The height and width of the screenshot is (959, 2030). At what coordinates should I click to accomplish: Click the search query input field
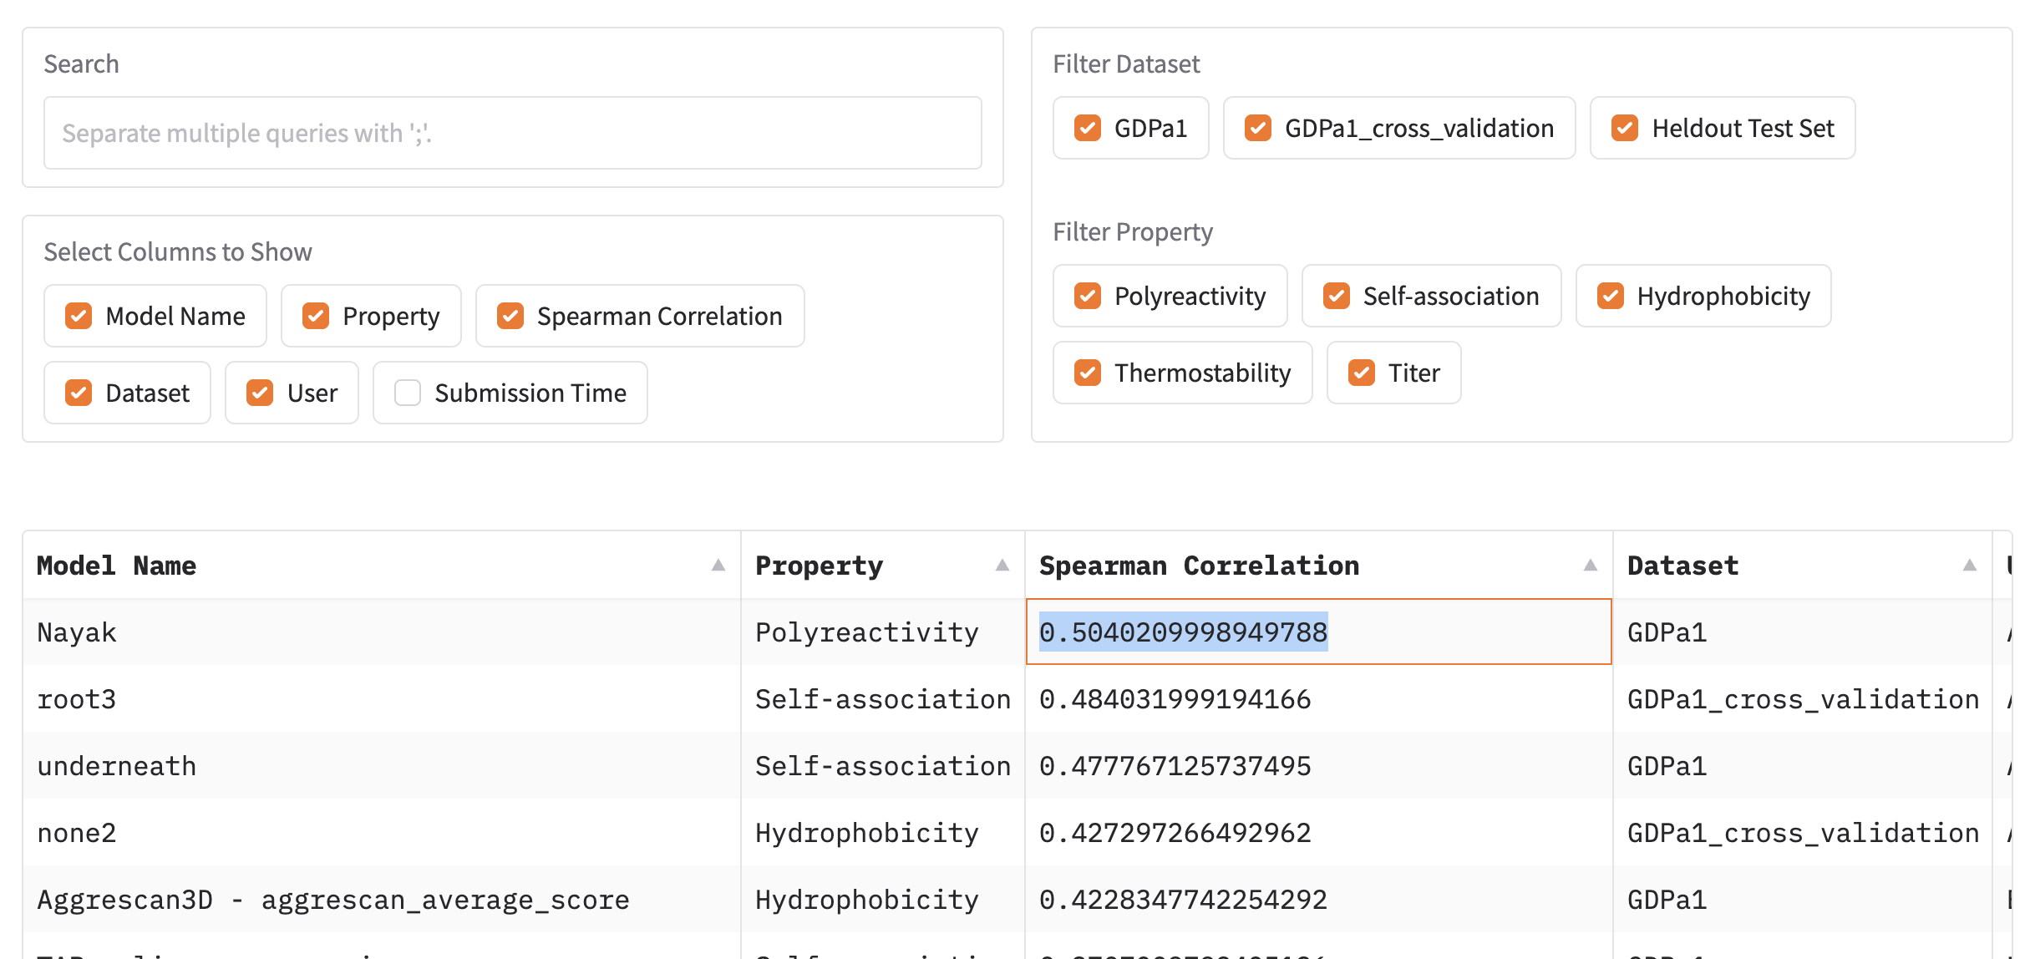(x=512, y=133)
